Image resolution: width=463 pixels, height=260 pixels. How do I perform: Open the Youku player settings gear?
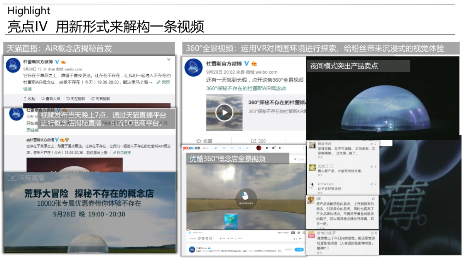299,233
